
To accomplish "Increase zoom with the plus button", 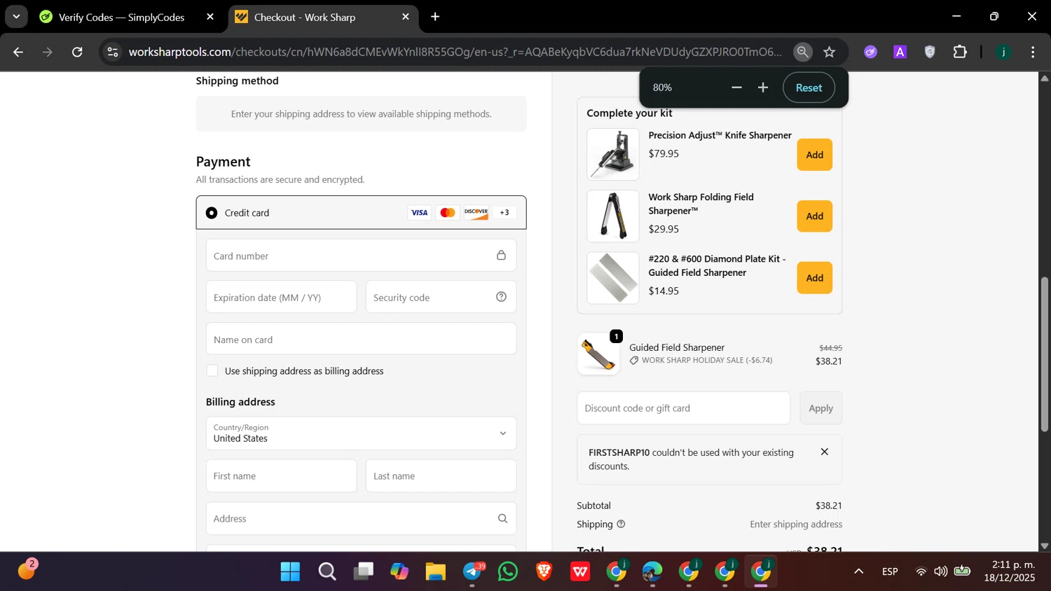I will coord(763,88).
